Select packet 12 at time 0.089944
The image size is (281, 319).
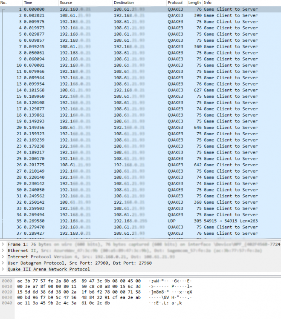(141, 78)
